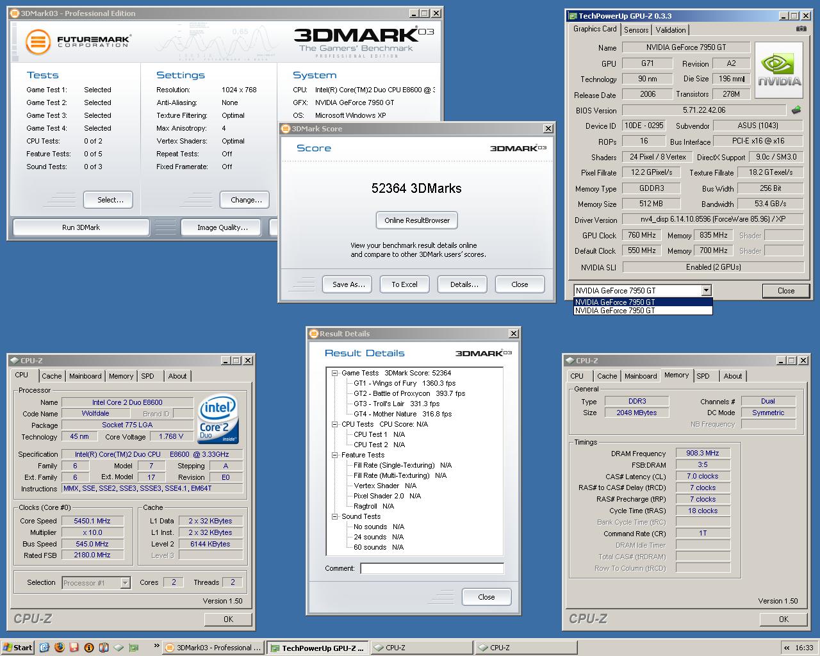Image resolution: width=820 pixels, height=656 pixels.
Task: Collapse the Sound Tests tree node
Action: [x=334, y=516]
